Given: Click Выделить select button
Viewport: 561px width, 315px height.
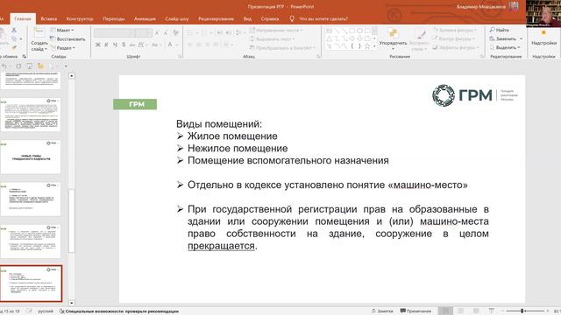Looking at the screenshot, I should tap(505, 47).
